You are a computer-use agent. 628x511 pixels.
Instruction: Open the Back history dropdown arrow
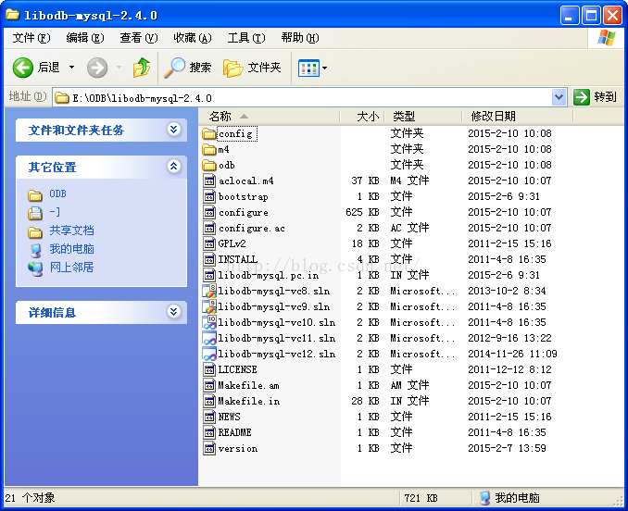[x=71, y=68]
